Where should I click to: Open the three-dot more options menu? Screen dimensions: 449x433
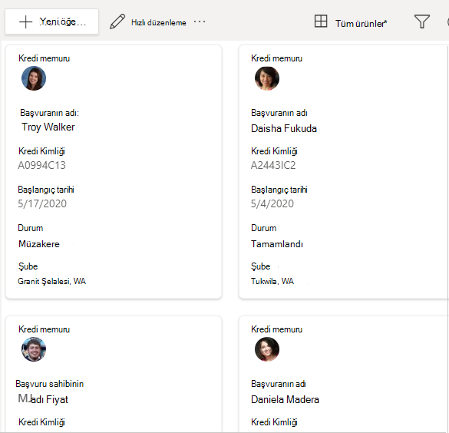[x=200, y=21]
